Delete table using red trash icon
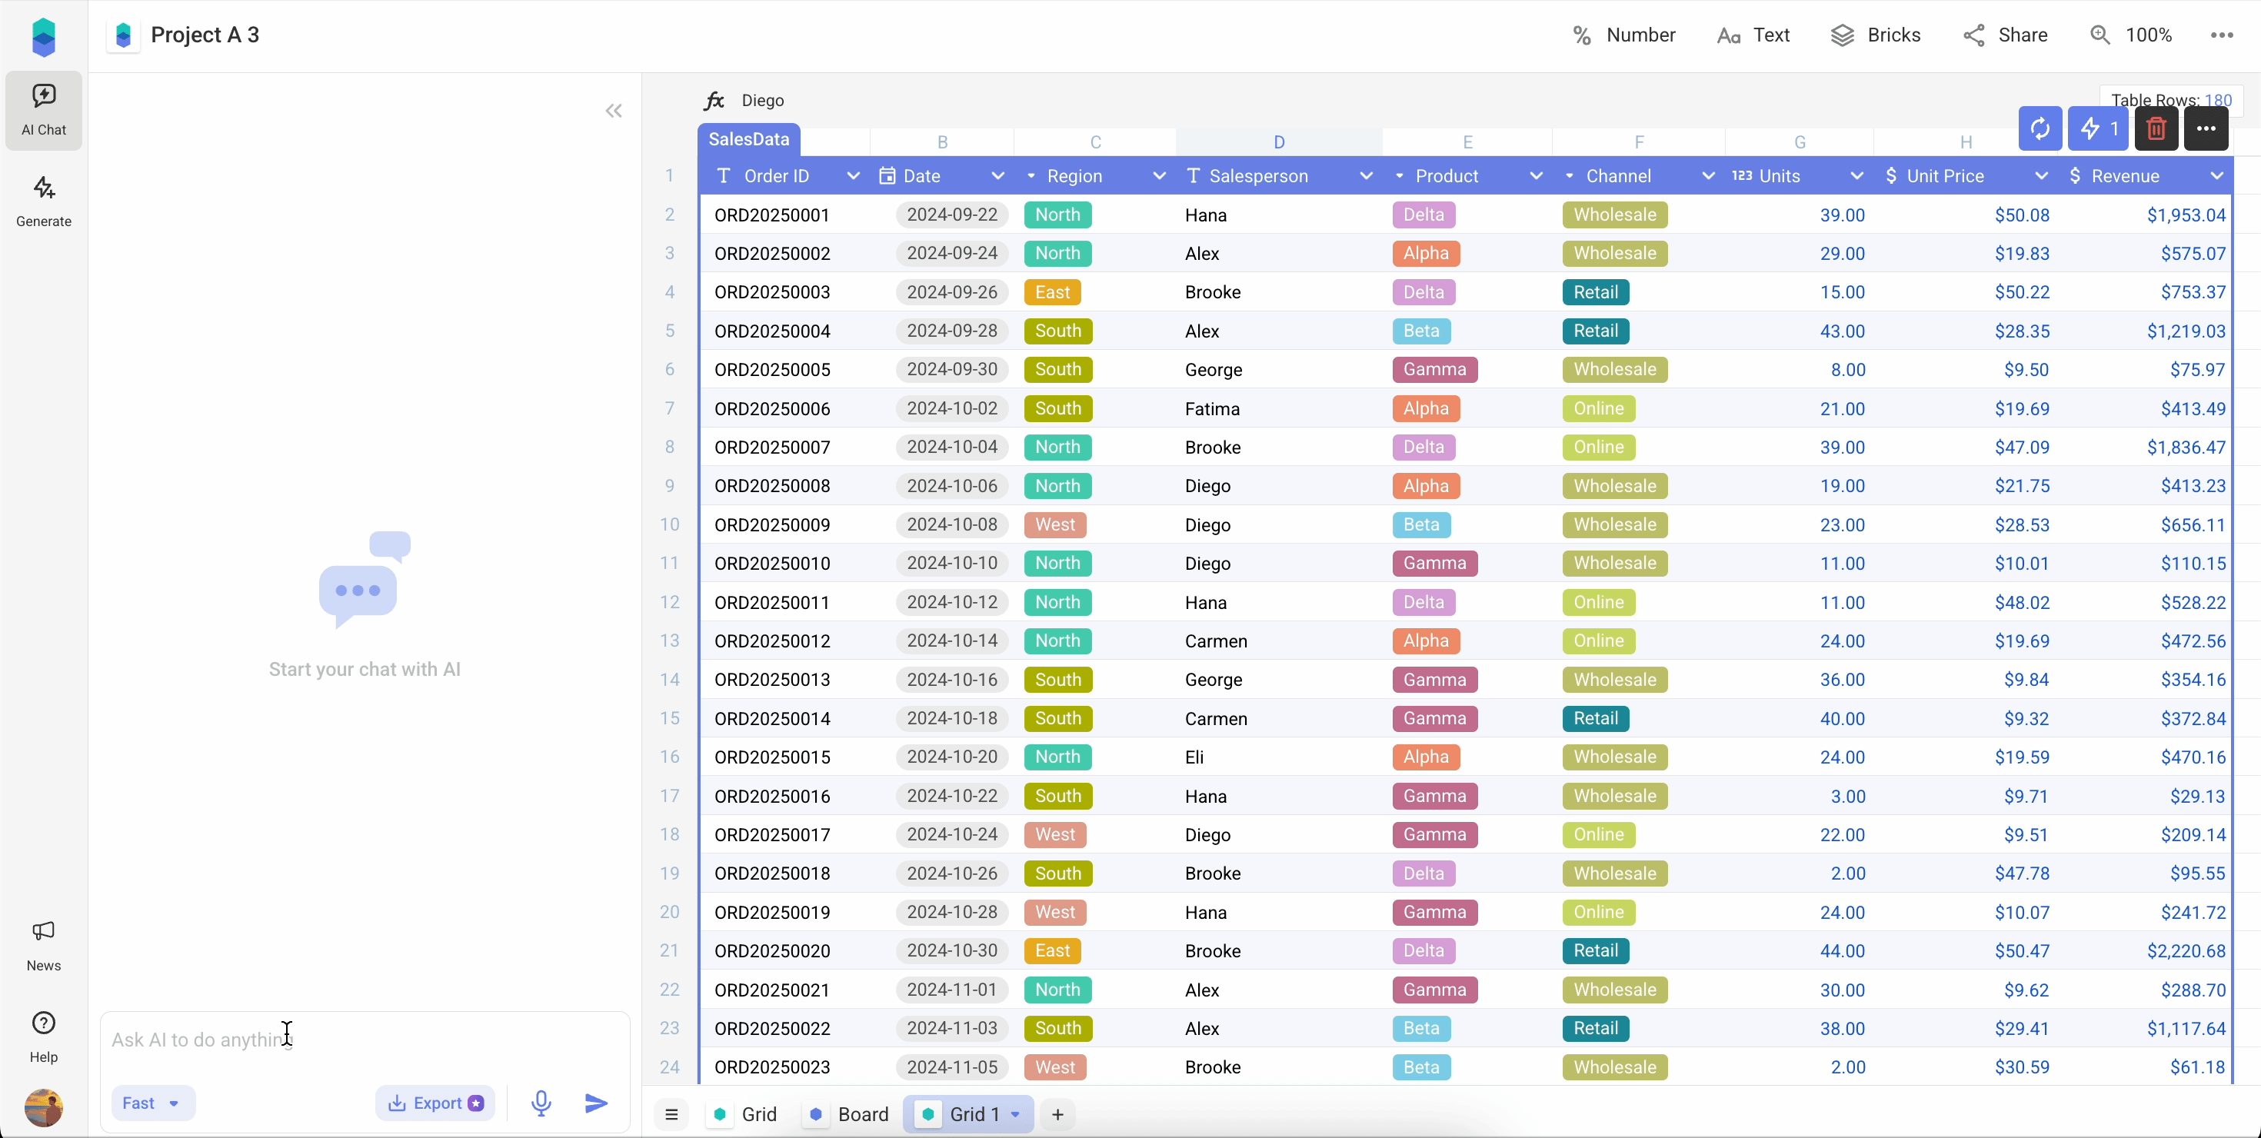The image size is (2261, 1138). [2156, 129]
